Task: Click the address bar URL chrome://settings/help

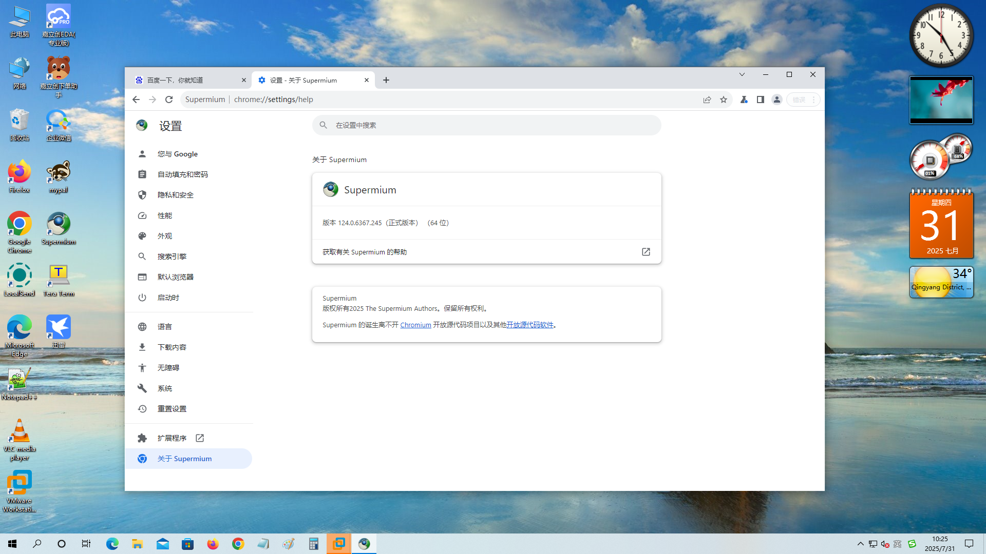Action: pyautogui.click(x=273, y=100)
